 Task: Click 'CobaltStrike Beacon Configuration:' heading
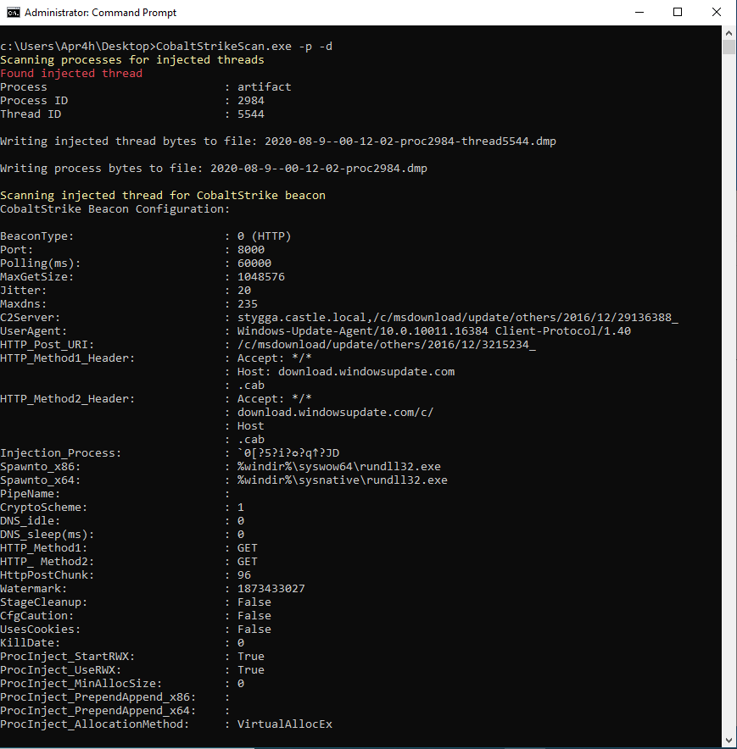pos(114,208)
